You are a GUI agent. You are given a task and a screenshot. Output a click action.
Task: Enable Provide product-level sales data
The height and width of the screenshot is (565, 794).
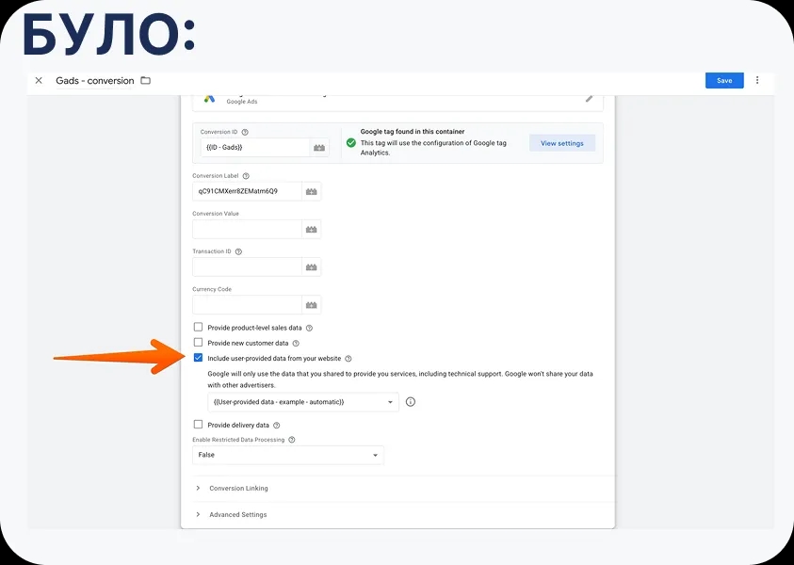coord(198,327)
